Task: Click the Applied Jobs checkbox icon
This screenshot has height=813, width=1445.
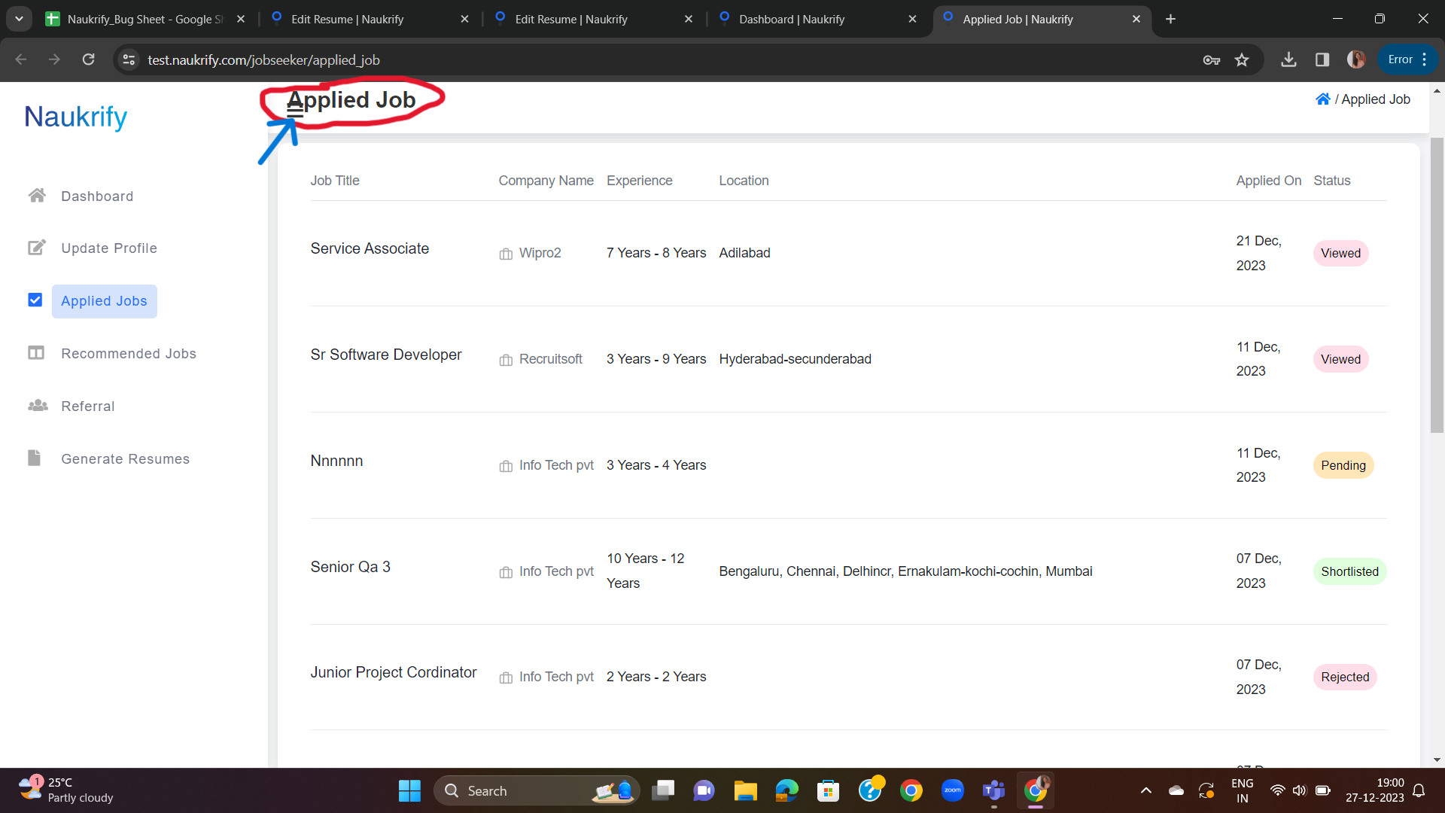Action: [35, 300]
